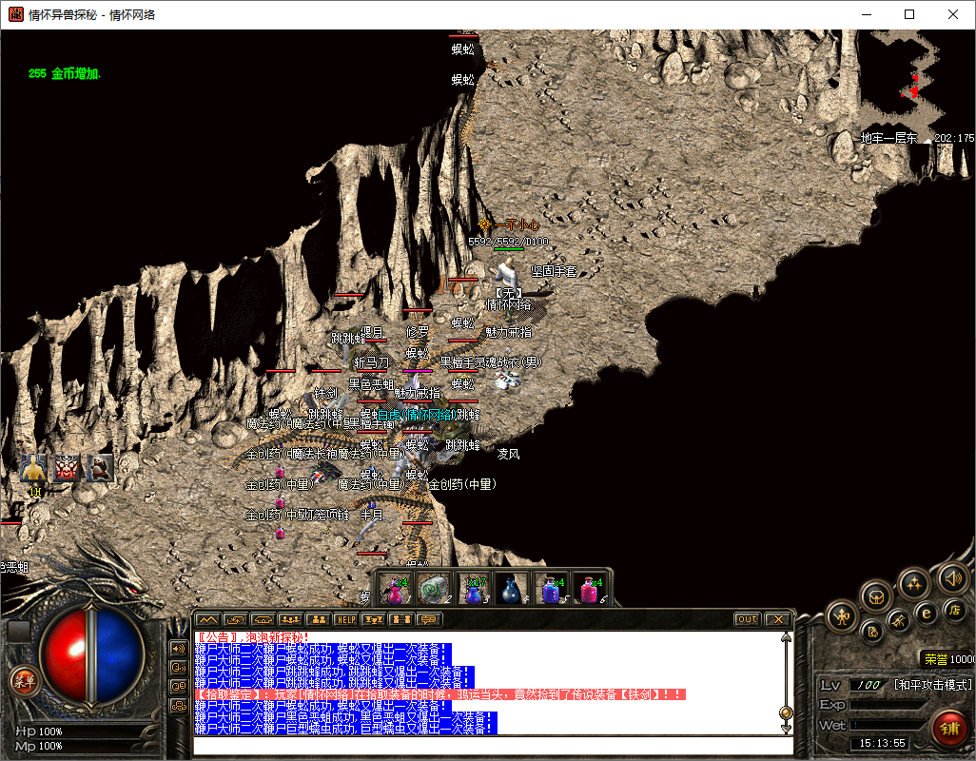Use the dark blue flask in slot 4
Viewport: 976px width, 761px height.
pos(511,589)
